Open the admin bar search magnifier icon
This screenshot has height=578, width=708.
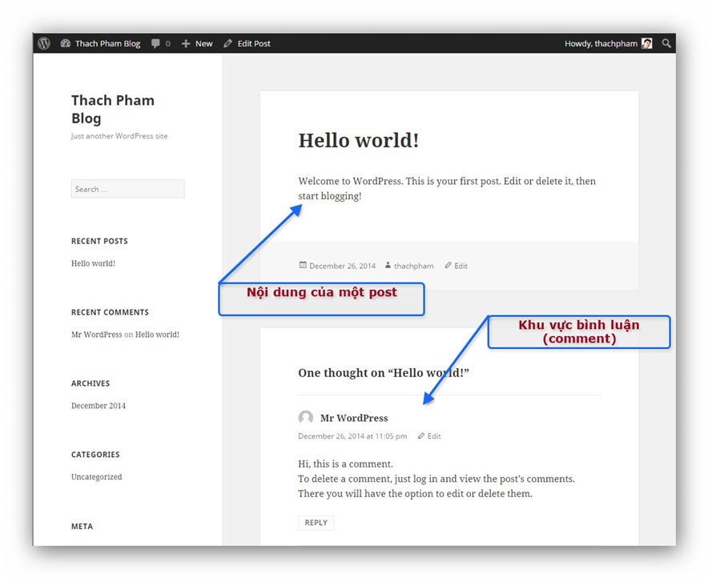click(x=666, y=43)
